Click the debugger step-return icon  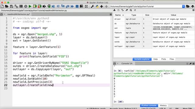click(68, 6)
